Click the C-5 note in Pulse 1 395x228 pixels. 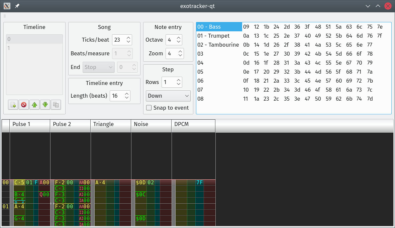coord(19,183)
